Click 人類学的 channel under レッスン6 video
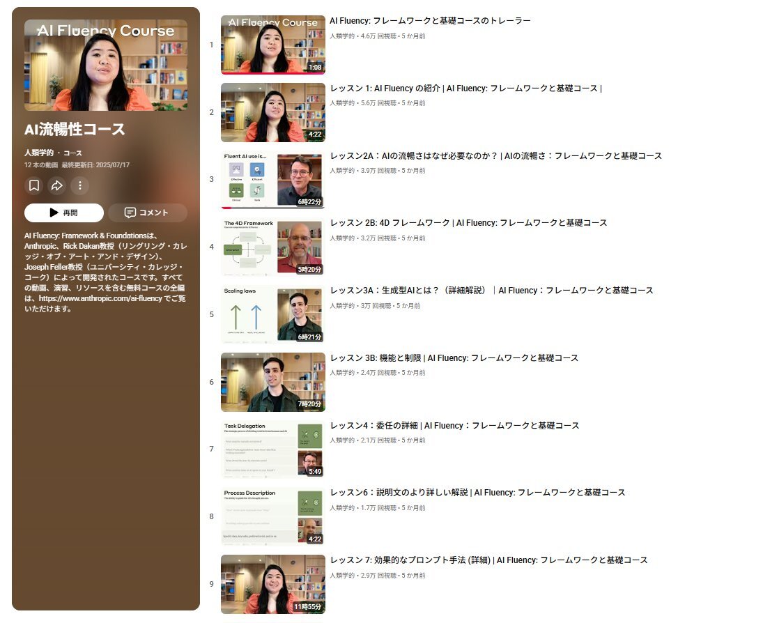 pyautogui.click(x=342, y=508)
